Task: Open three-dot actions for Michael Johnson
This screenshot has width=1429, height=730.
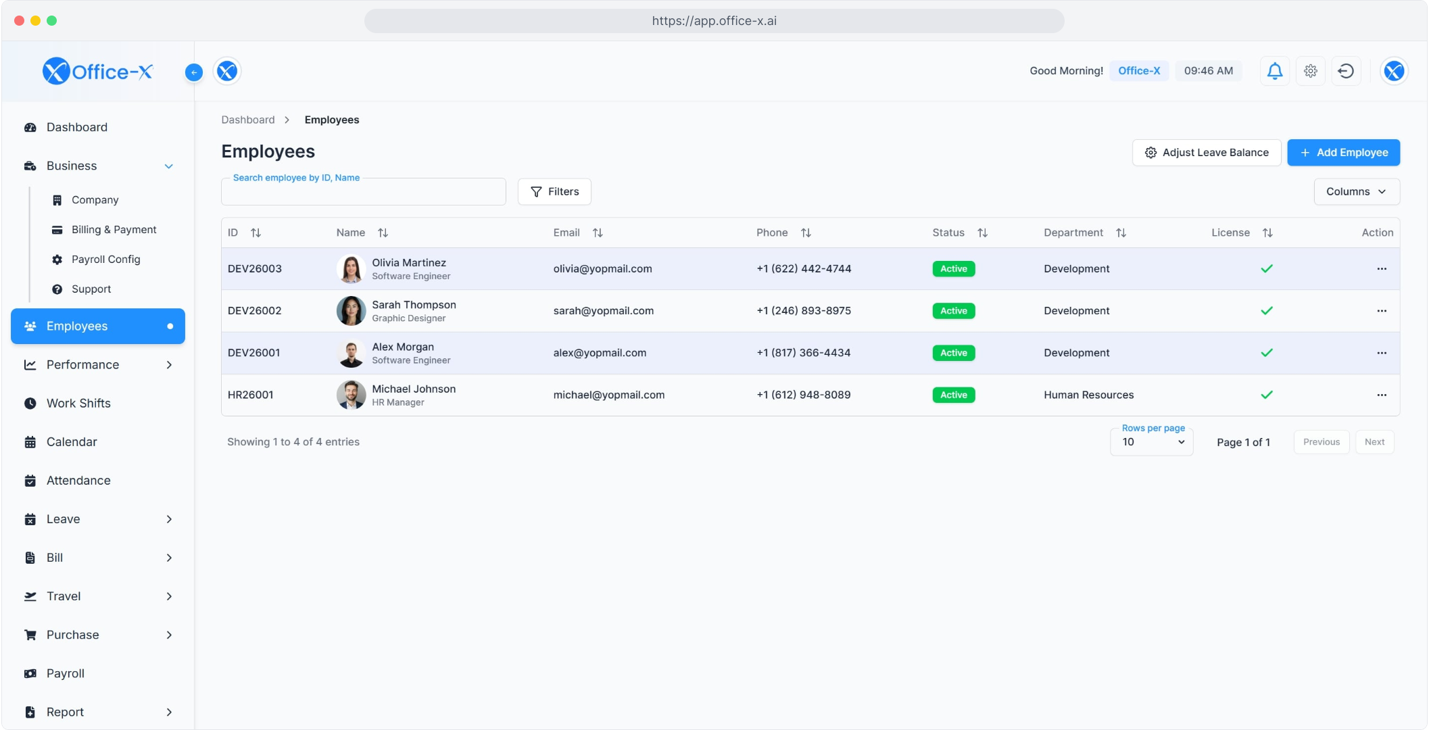Action: click(1381, 395)
